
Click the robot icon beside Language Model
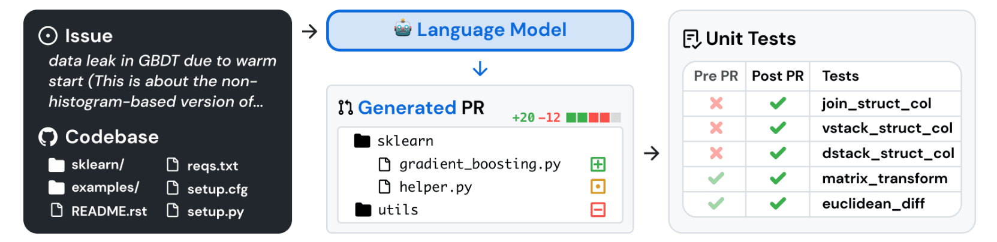click(403, 28)
